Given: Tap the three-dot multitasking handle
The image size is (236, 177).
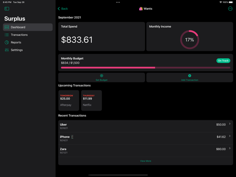Looking at the screenshot, I should [118, 2].
